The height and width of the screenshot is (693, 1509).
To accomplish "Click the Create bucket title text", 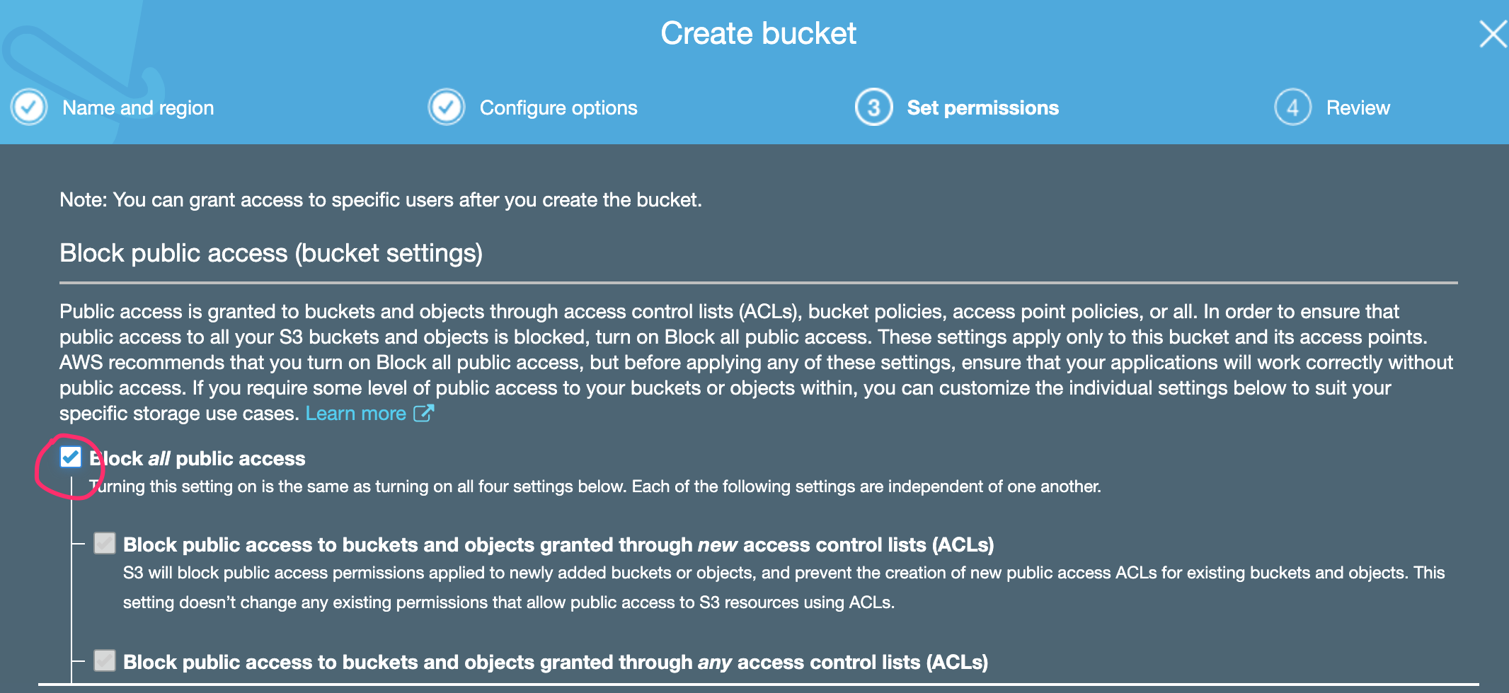I will 758,33.
